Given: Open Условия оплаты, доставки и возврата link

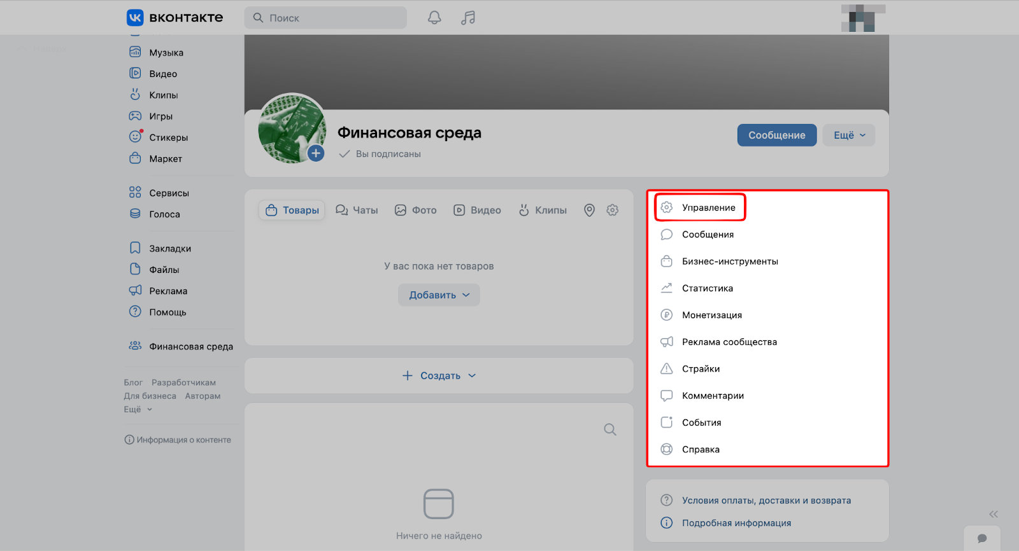Looking at the screenshot, I should [766, 500].
